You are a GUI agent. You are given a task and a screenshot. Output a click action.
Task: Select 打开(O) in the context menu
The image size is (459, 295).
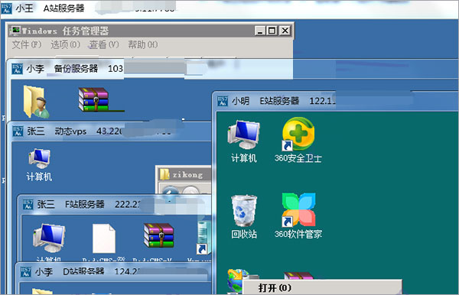point(275,288)
